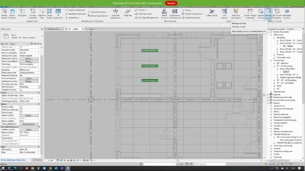Viewport: 305px width, 171px height.
Task: Click the Update Circuits tool
Action: [261, 14]
